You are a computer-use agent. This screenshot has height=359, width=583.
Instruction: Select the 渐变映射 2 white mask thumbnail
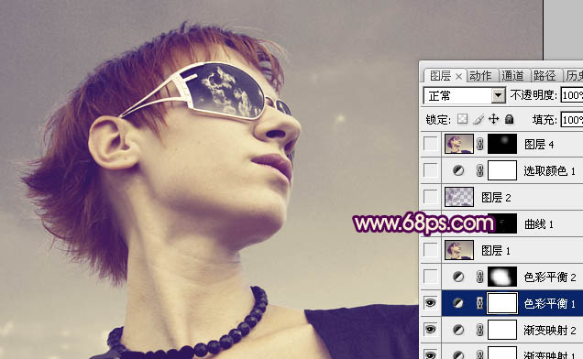502,330
